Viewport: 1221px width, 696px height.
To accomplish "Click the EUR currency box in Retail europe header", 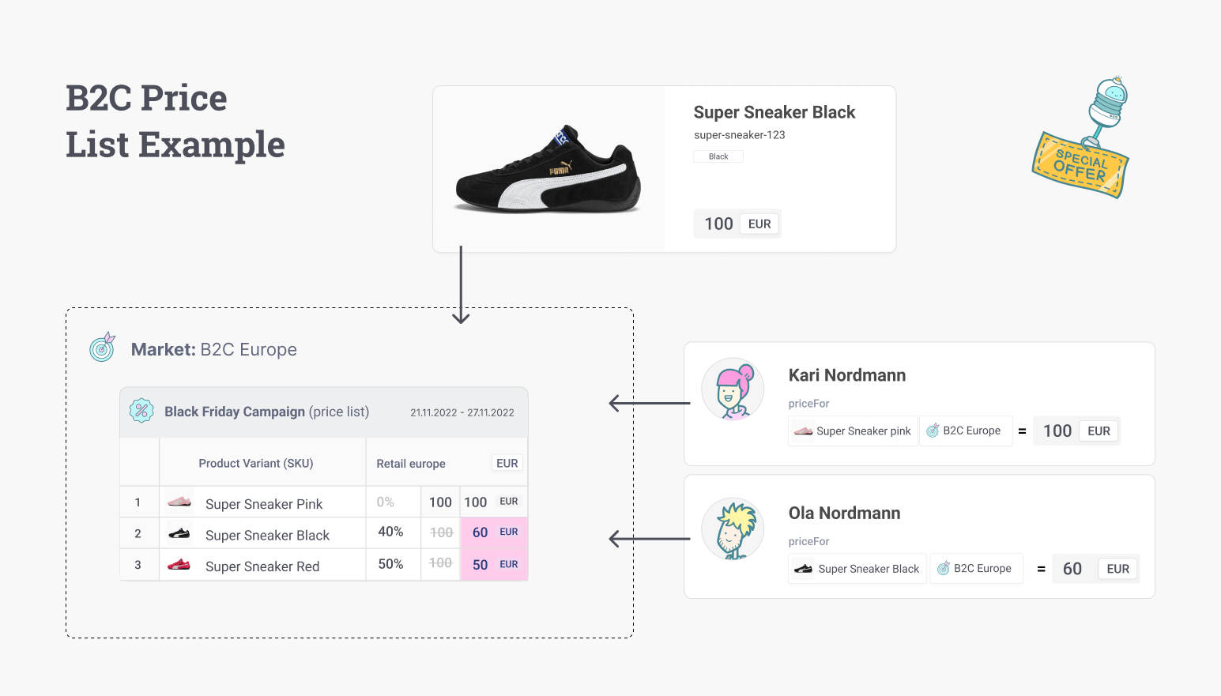I will click(x=507, y=464).
